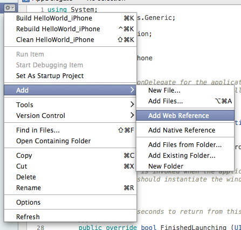Select Add Files... option
Image resolution: width=241 pixels, height=230 pixels.
click(185, 101)
